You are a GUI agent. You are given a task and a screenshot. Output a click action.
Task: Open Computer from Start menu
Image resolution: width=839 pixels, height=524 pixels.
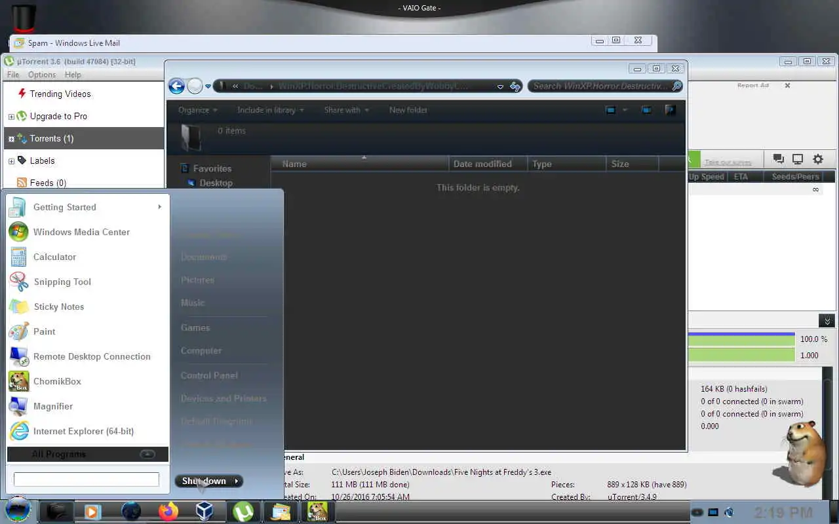pyautogui.click(x=201, y=350)
